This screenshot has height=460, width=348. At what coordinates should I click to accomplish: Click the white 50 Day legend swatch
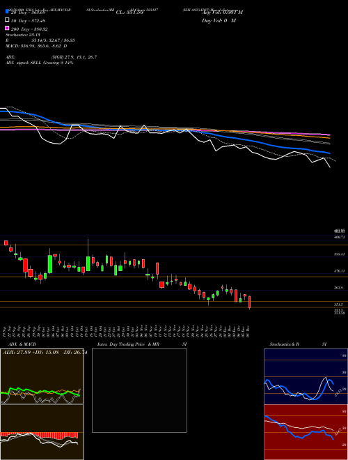8,20
